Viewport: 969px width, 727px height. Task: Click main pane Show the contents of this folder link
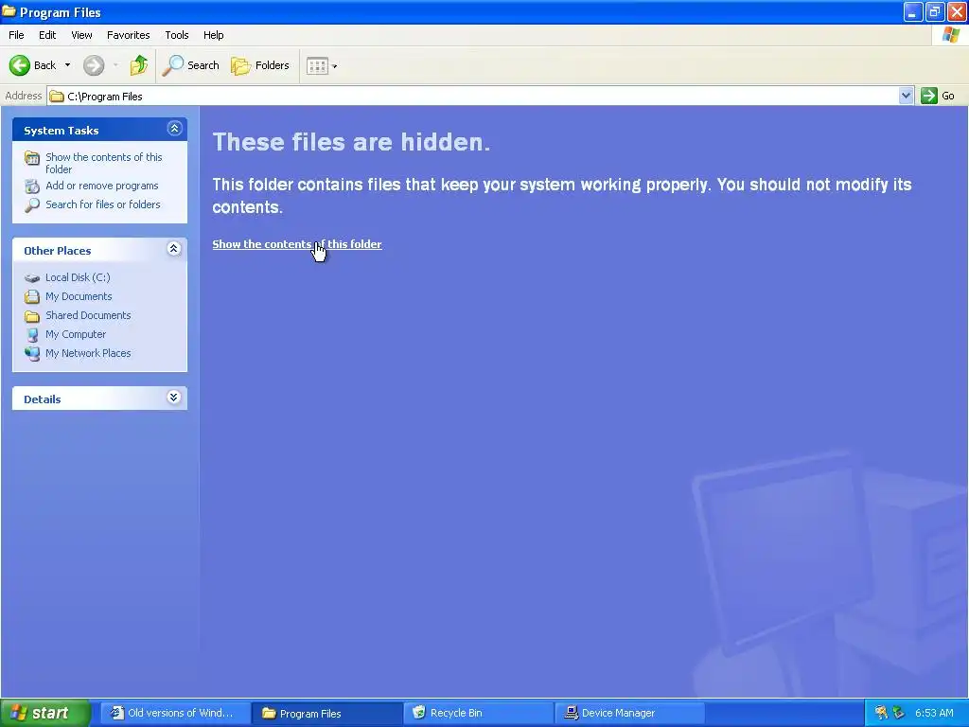pos(296,244)
